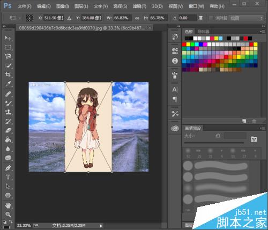
Task: Select the History Brush tool
Action: [8, 121]
